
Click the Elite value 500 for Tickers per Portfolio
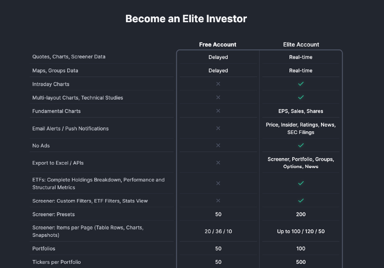[x=301, y=262]
